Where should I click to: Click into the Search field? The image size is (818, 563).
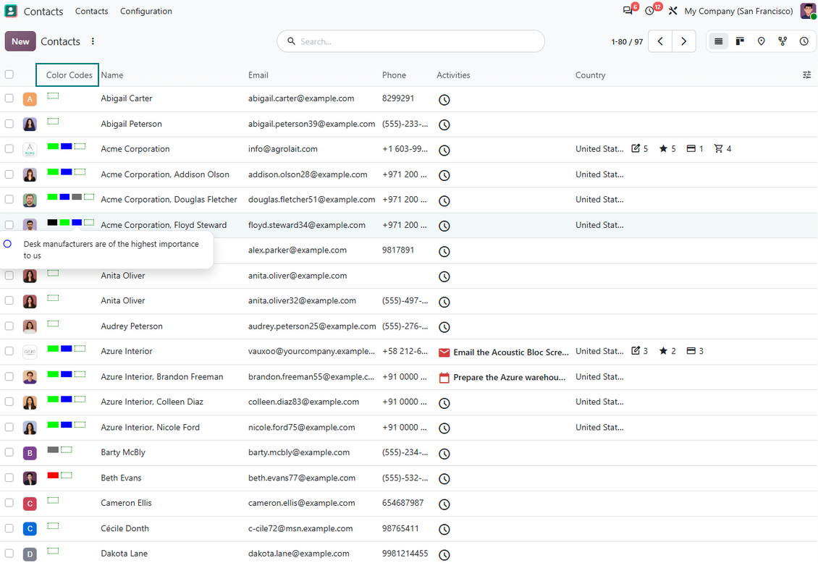[410, 41]
